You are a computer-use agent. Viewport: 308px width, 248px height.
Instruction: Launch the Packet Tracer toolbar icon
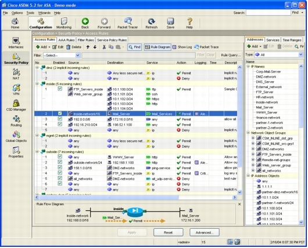(x=128, y=23)
